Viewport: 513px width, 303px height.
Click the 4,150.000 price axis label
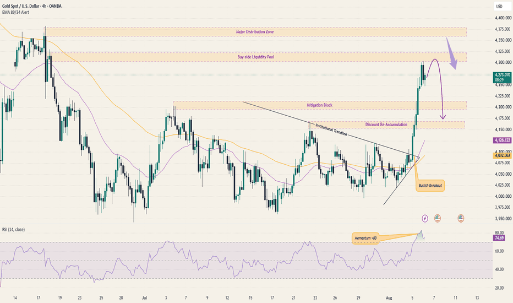click(503, 129)
